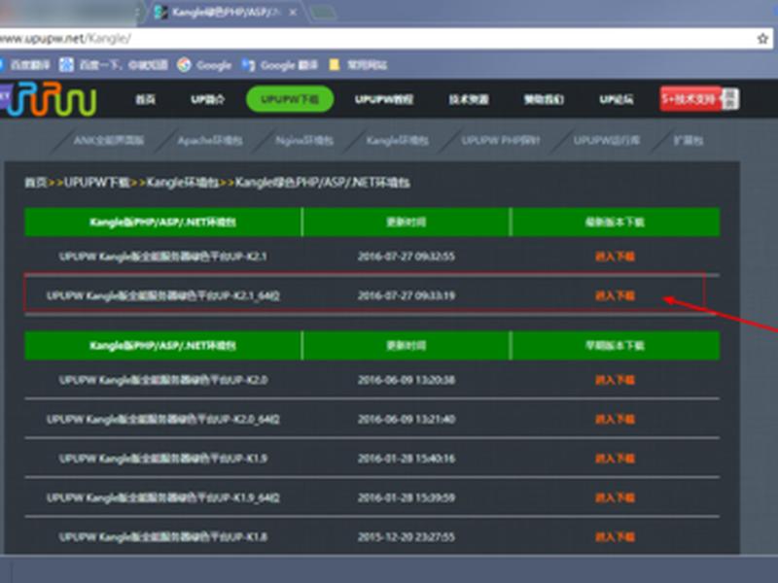This screenshot has height=583, width=778.
Task: Close the Kangle browser tab
Action: tap(294, 12)
